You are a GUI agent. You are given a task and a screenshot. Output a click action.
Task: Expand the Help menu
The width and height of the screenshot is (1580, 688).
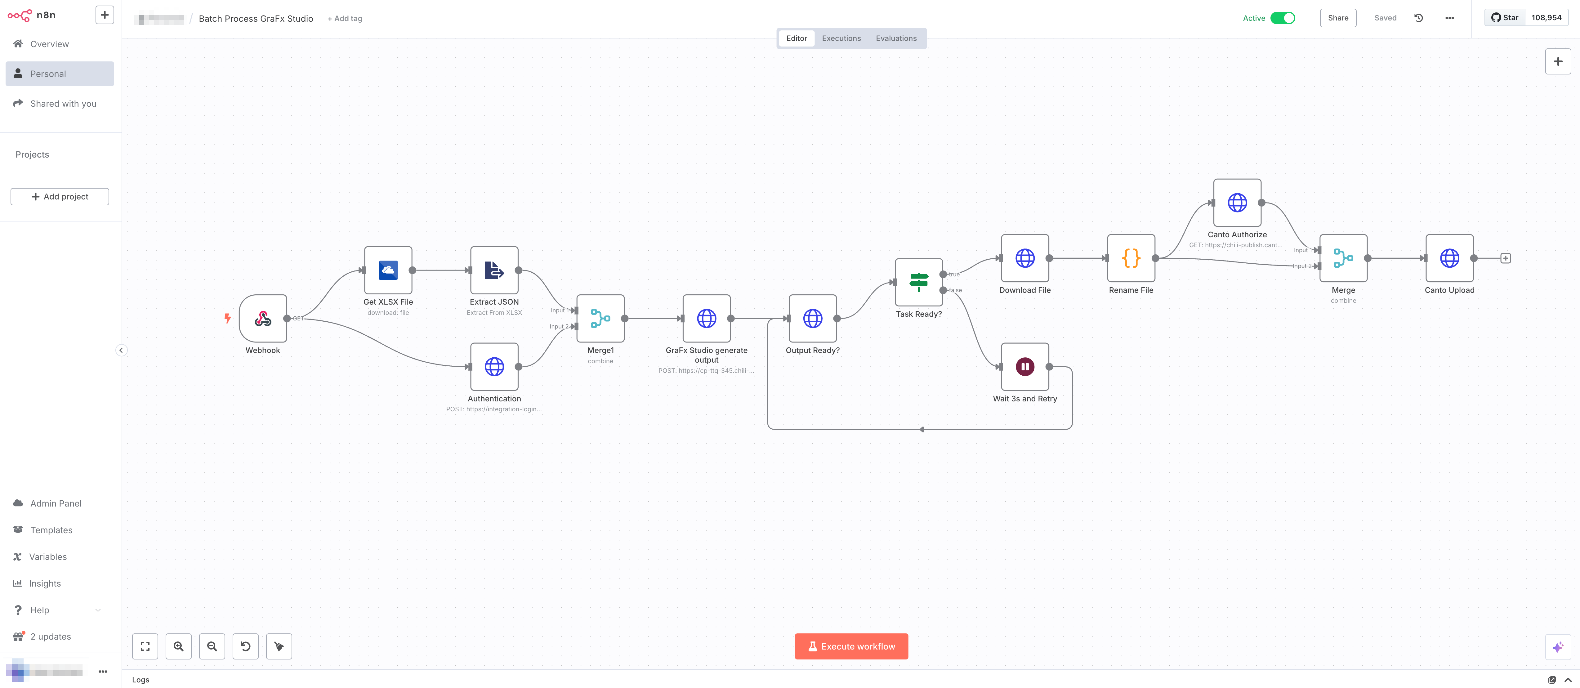[x=60, y=610]
